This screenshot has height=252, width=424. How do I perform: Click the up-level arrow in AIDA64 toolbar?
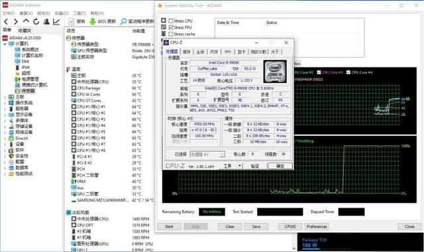tap(26, 21)
